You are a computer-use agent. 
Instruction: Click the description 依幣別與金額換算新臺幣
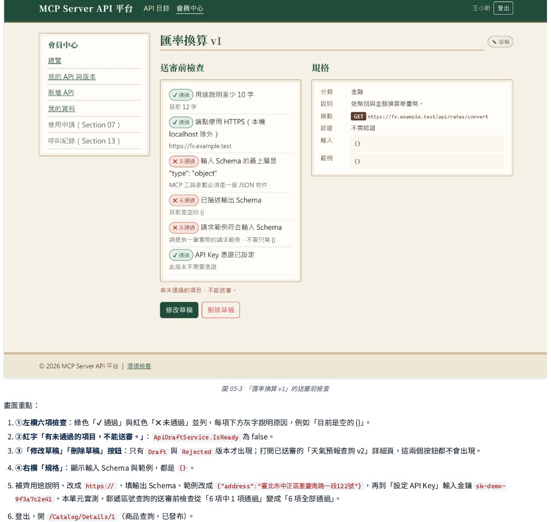coord(387,104)
